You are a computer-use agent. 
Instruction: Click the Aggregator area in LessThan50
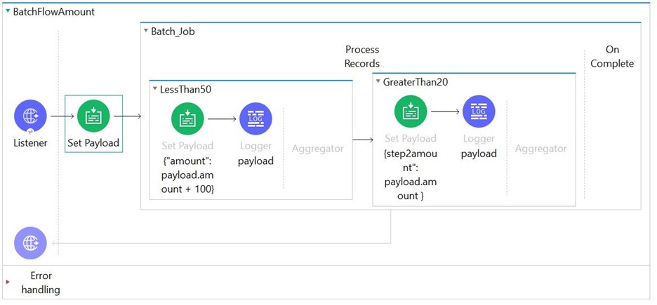click(317, 149)
